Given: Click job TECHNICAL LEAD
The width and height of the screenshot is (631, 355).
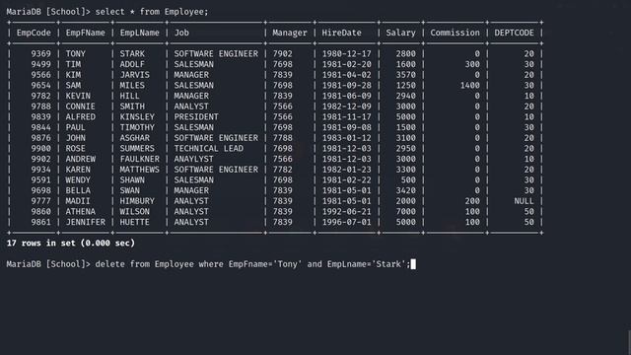Looking at the screenshot, I should (x=209, y=148).
